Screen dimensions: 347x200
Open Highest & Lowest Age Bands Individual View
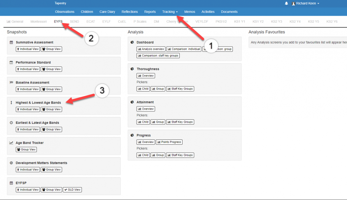point(28,109)
